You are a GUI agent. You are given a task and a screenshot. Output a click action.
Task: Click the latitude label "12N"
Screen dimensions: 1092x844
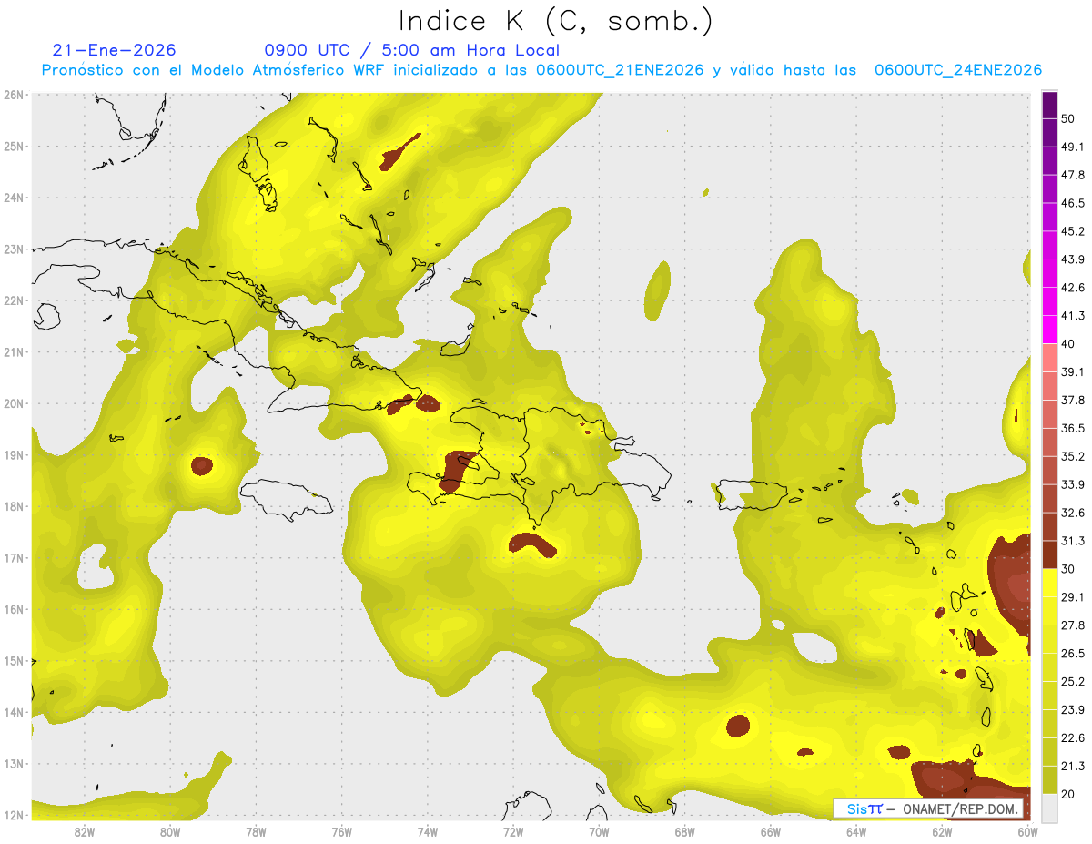click(x=14, y=815)
